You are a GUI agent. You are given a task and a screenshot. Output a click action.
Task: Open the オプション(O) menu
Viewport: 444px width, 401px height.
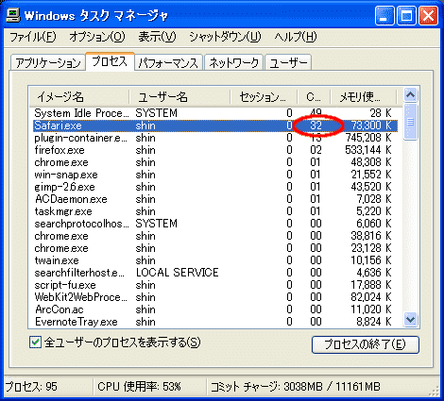(97, 37)
